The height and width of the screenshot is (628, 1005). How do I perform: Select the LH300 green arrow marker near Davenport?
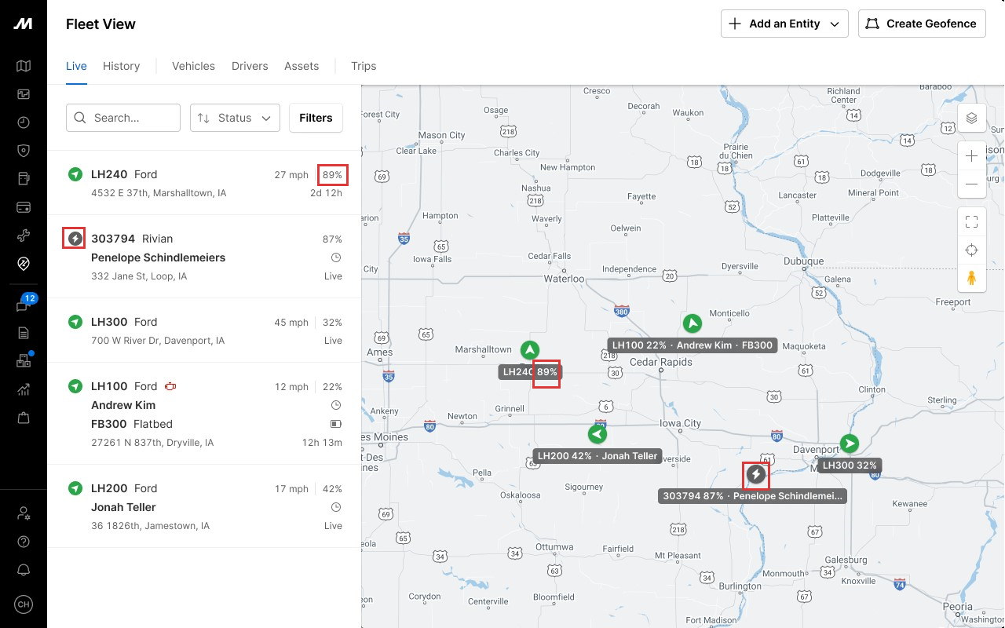(849, 444)
